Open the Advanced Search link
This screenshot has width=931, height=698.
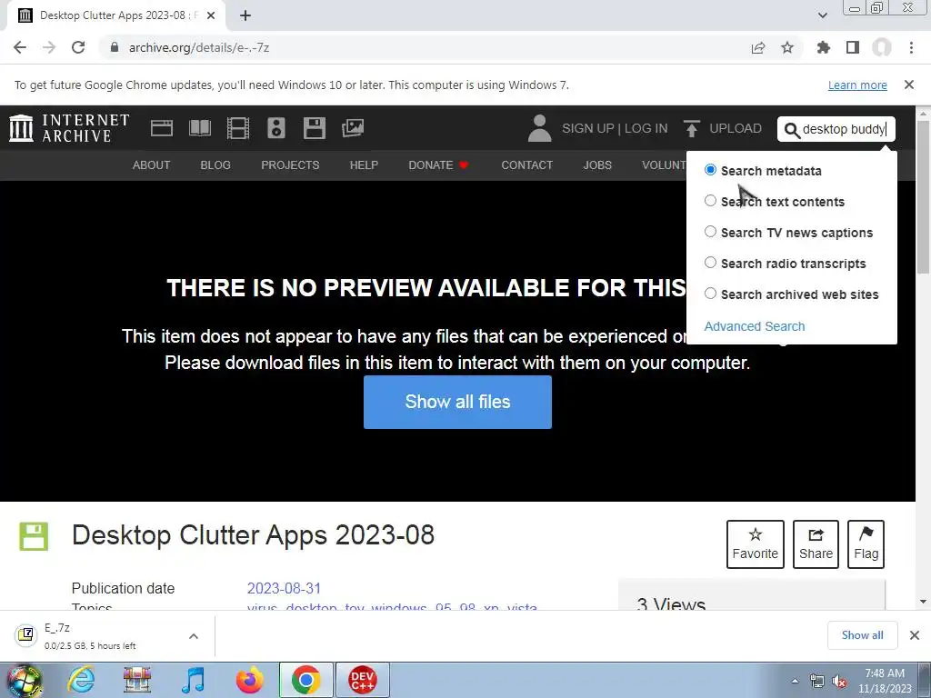click(755, 326)
